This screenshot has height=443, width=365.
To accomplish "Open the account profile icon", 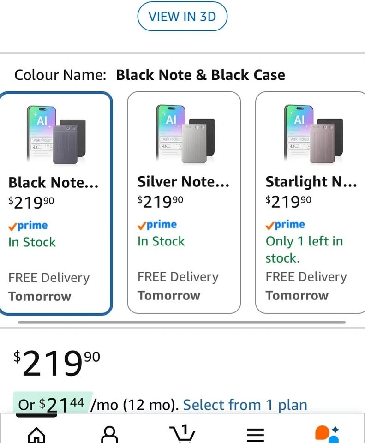I will click(110, 434).
